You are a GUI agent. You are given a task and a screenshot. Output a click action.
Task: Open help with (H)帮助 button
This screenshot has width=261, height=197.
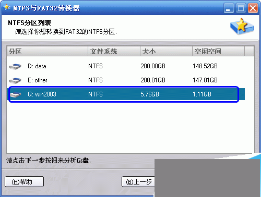coord(24,182)
